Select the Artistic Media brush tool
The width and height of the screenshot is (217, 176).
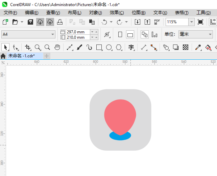click(79, 47)
